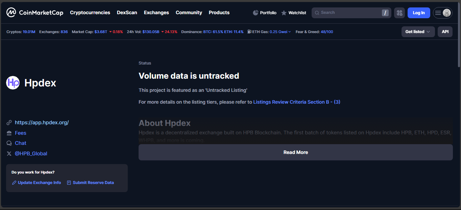Viewport: 461px width, 210px height.
Task: Open Watchlist star icon
Action: point(284,13)
